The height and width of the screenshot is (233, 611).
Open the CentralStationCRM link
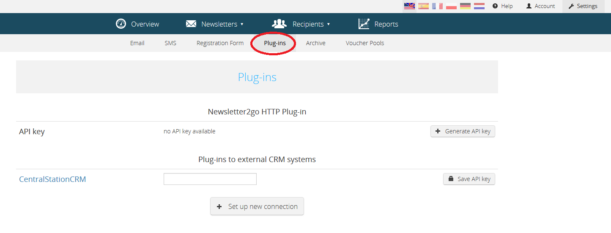click(x=52, y=179)
